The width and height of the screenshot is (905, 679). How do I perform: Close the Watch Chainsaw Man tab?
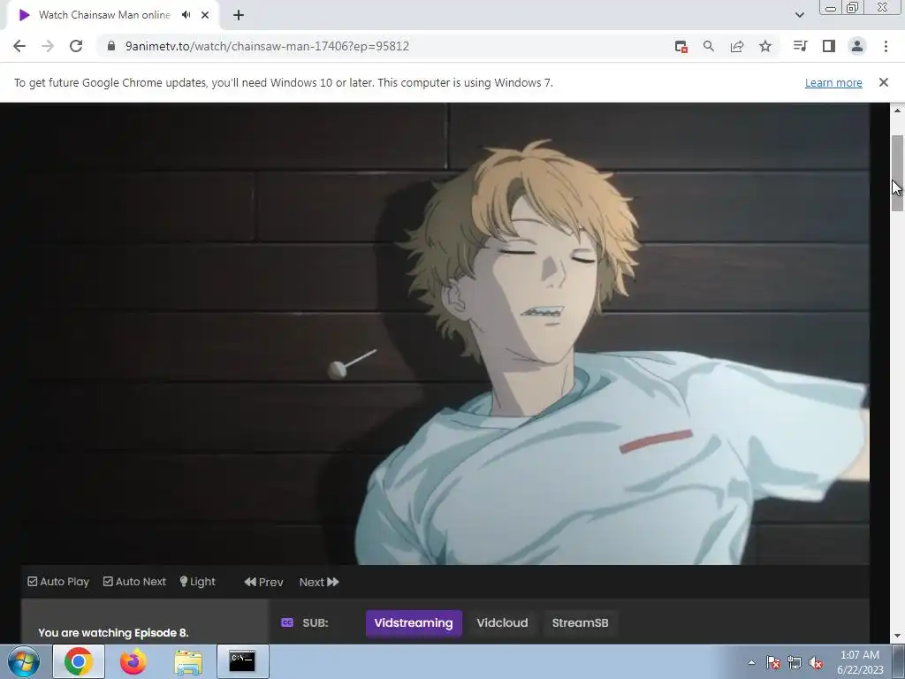coord(205,15)
